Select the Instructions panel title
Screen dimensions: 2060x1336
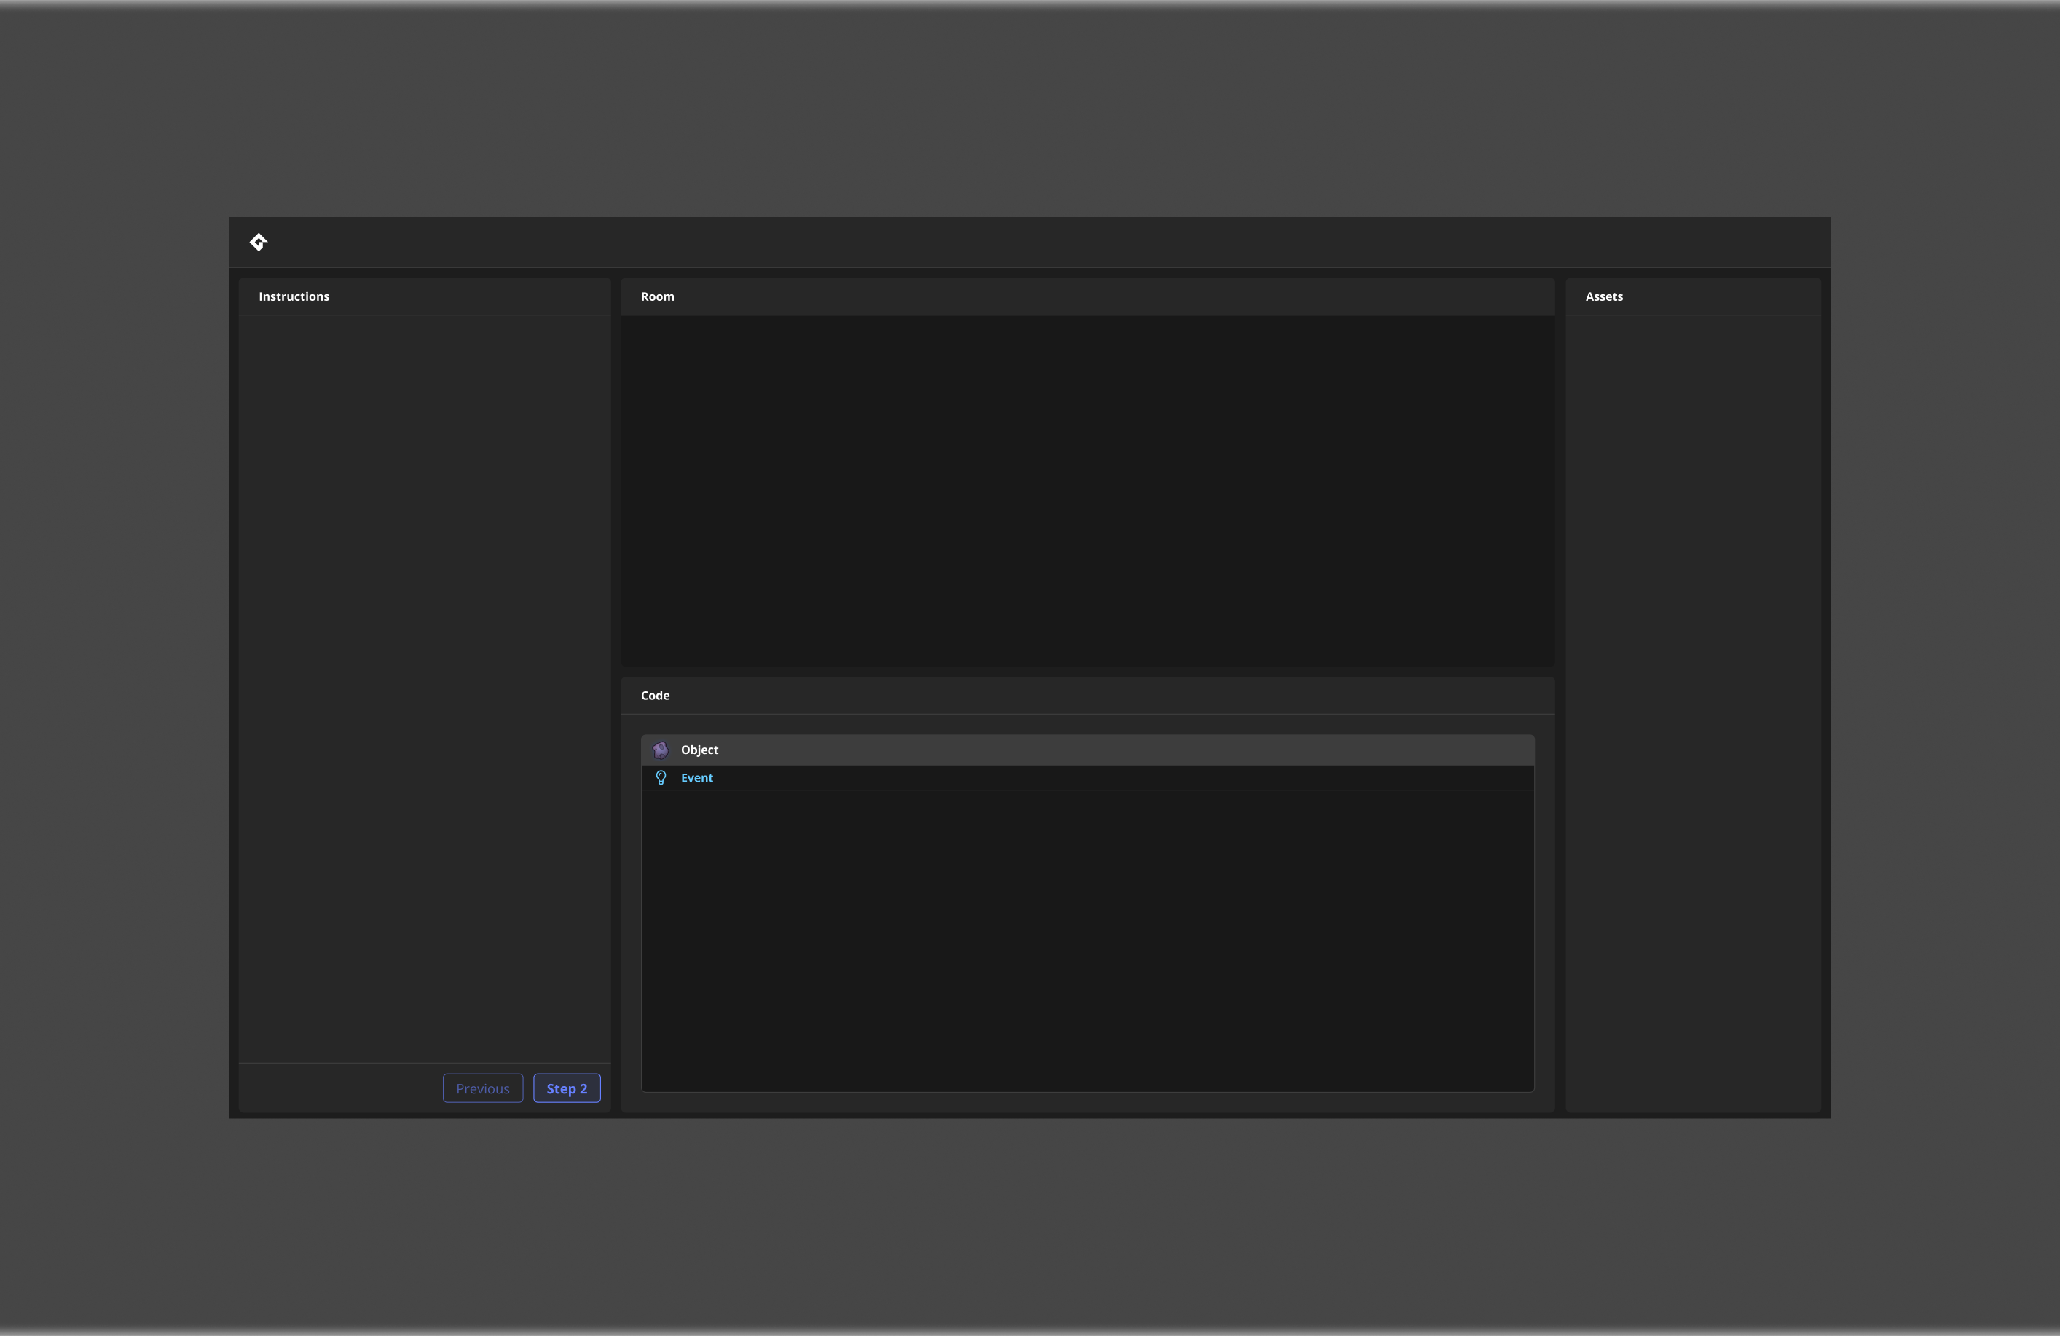(294, 296)
